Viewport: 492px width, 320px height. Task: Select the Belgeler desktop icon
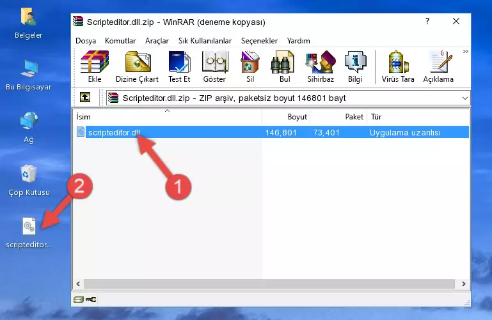click(29, 24)
